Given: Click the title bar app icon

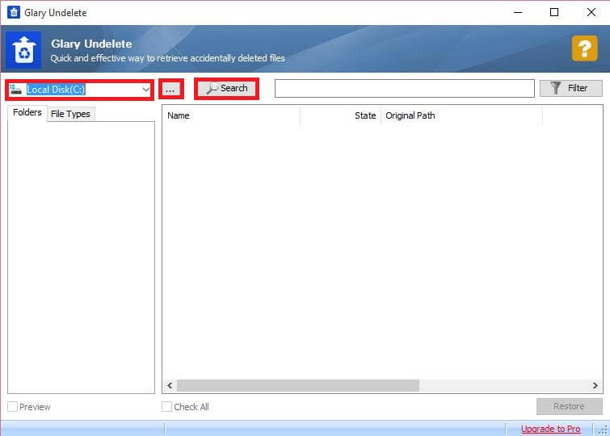Looking at the screenshot, I should coord(14,12).
